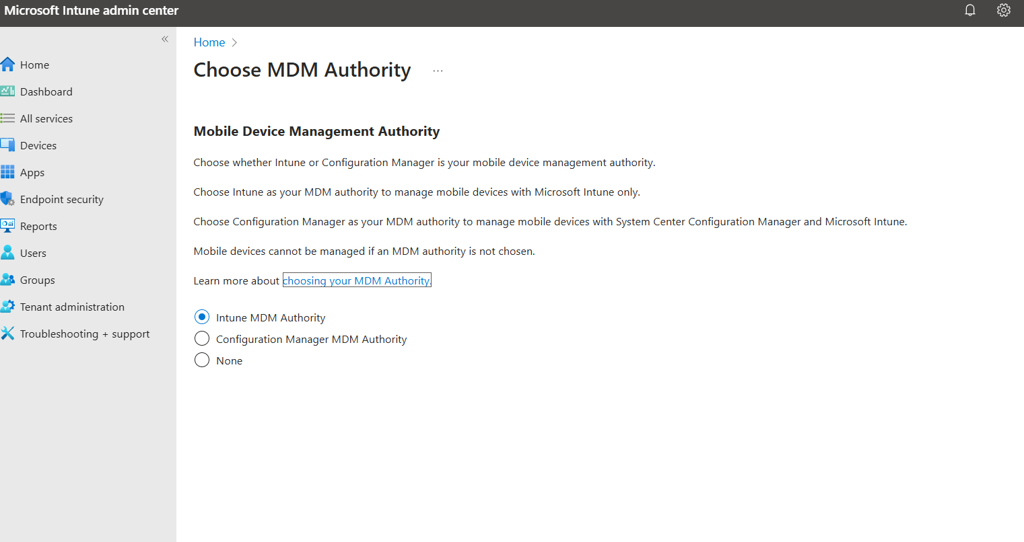Click the Troubleshooting + support tools icon
The image size is (1024, 542).
click(x=7, y=334)
